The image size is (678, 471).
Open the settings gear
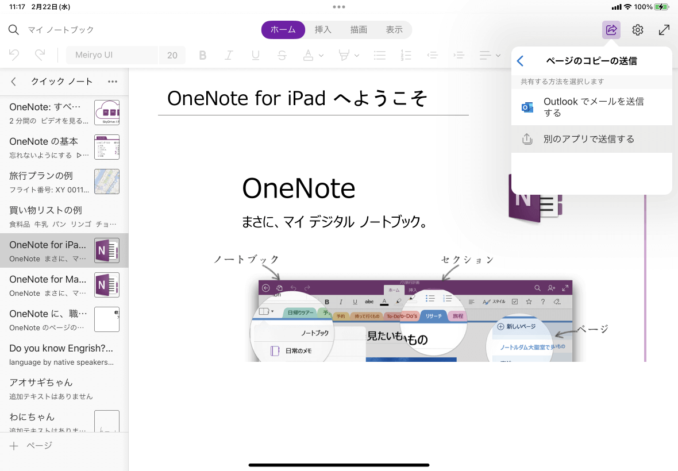coord(638,30)
